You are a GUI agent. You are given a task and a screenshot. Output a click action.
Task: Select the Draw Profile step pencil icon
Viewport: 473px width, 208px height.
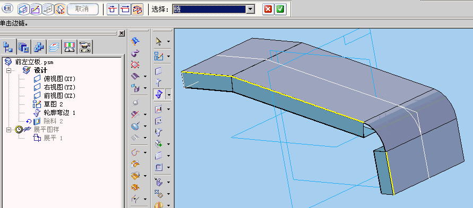point(36,10)
